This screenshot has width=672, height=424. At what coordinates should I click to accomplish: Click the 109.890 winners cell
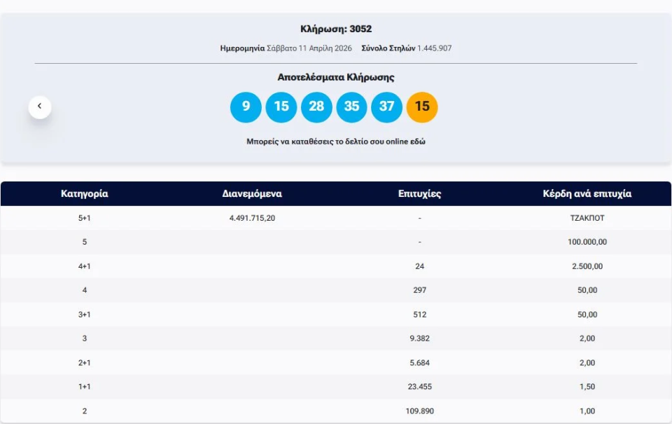click(x=419, y=411)
